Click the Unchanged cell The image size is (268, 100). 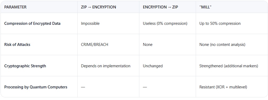(153, 66)
